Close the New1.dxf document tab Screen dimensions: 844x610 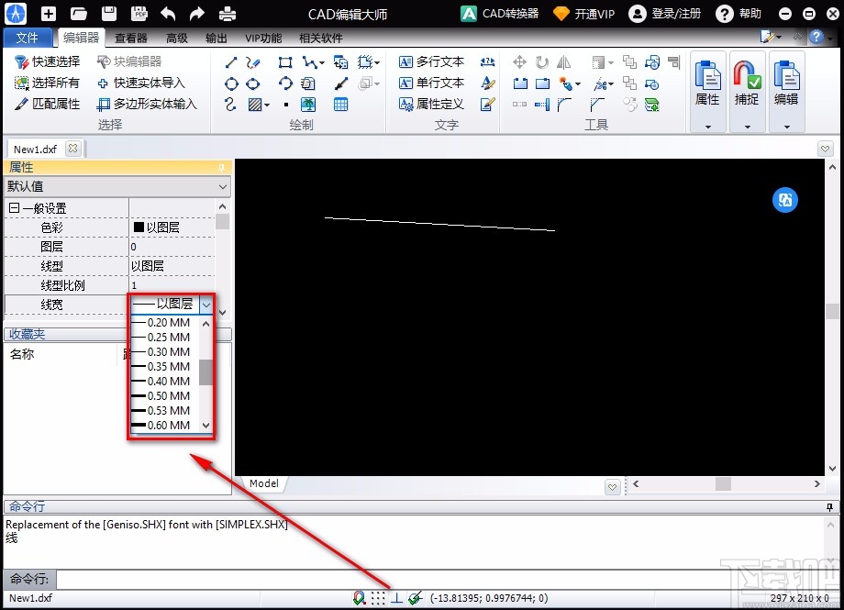[x=72, y=148]
